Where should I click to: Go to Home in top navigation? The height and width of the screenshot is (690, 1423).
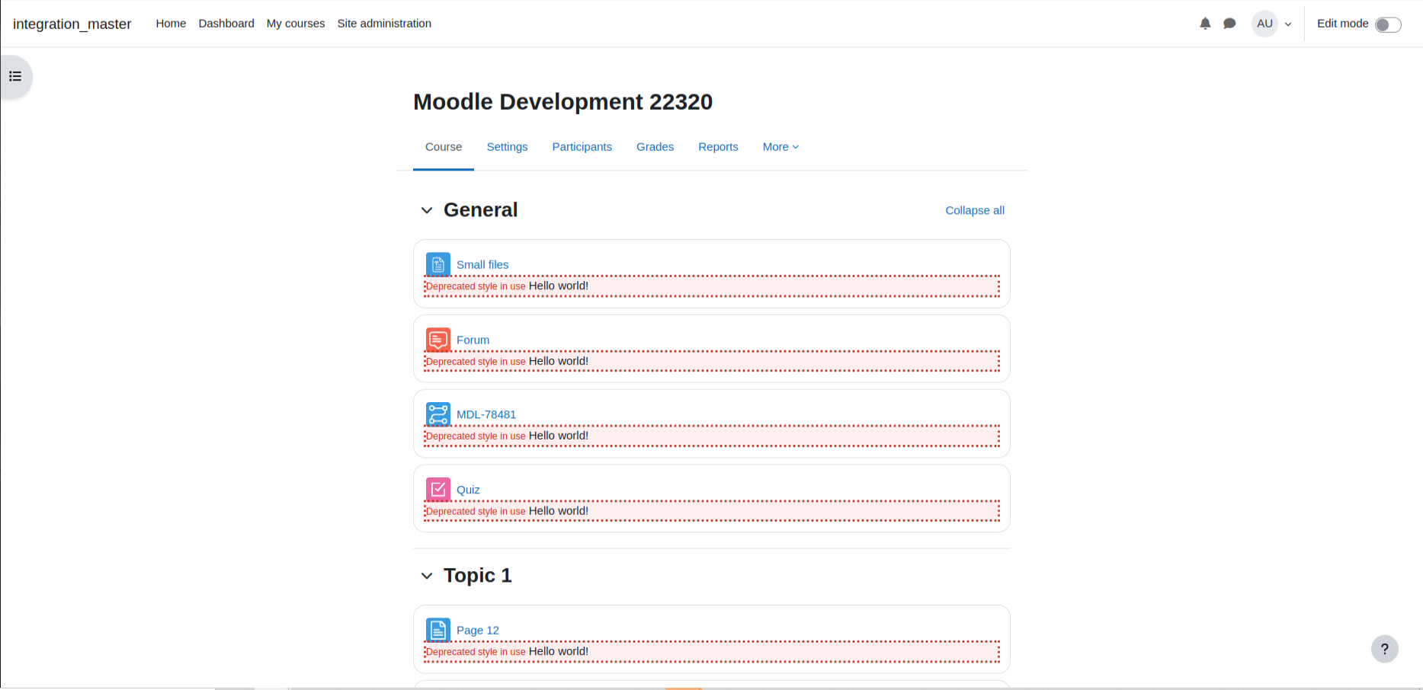click(x=171, y=24)
